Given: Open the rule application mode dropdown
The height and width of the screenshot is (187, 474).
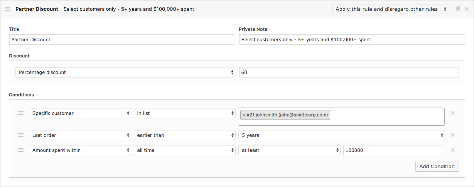Looking at the screenshot, I should [x=390, y=9].
